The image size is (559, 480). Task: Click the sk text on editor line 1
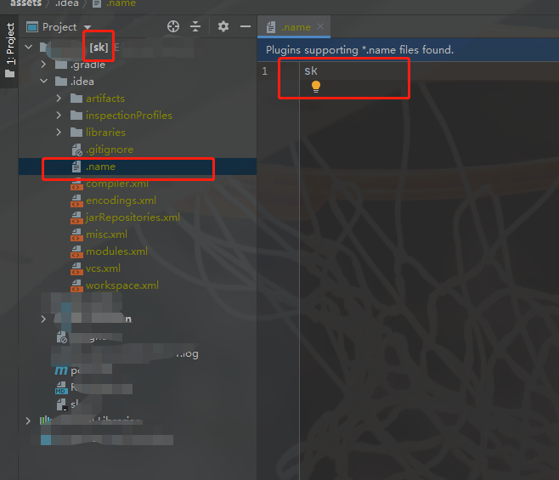click(x=311, y=71)
